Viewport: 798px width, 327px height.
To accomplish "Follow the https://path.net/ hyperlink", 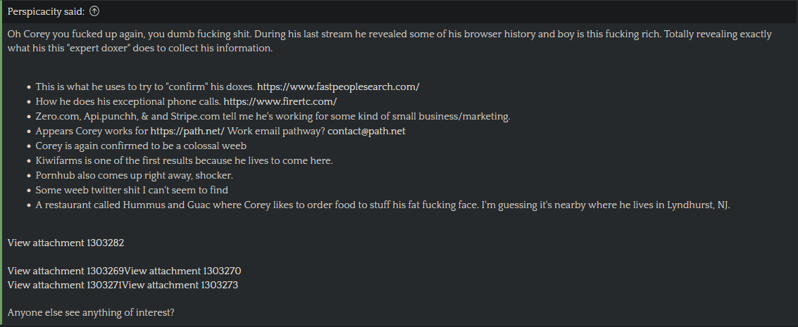I will click(x=187, y=131).
